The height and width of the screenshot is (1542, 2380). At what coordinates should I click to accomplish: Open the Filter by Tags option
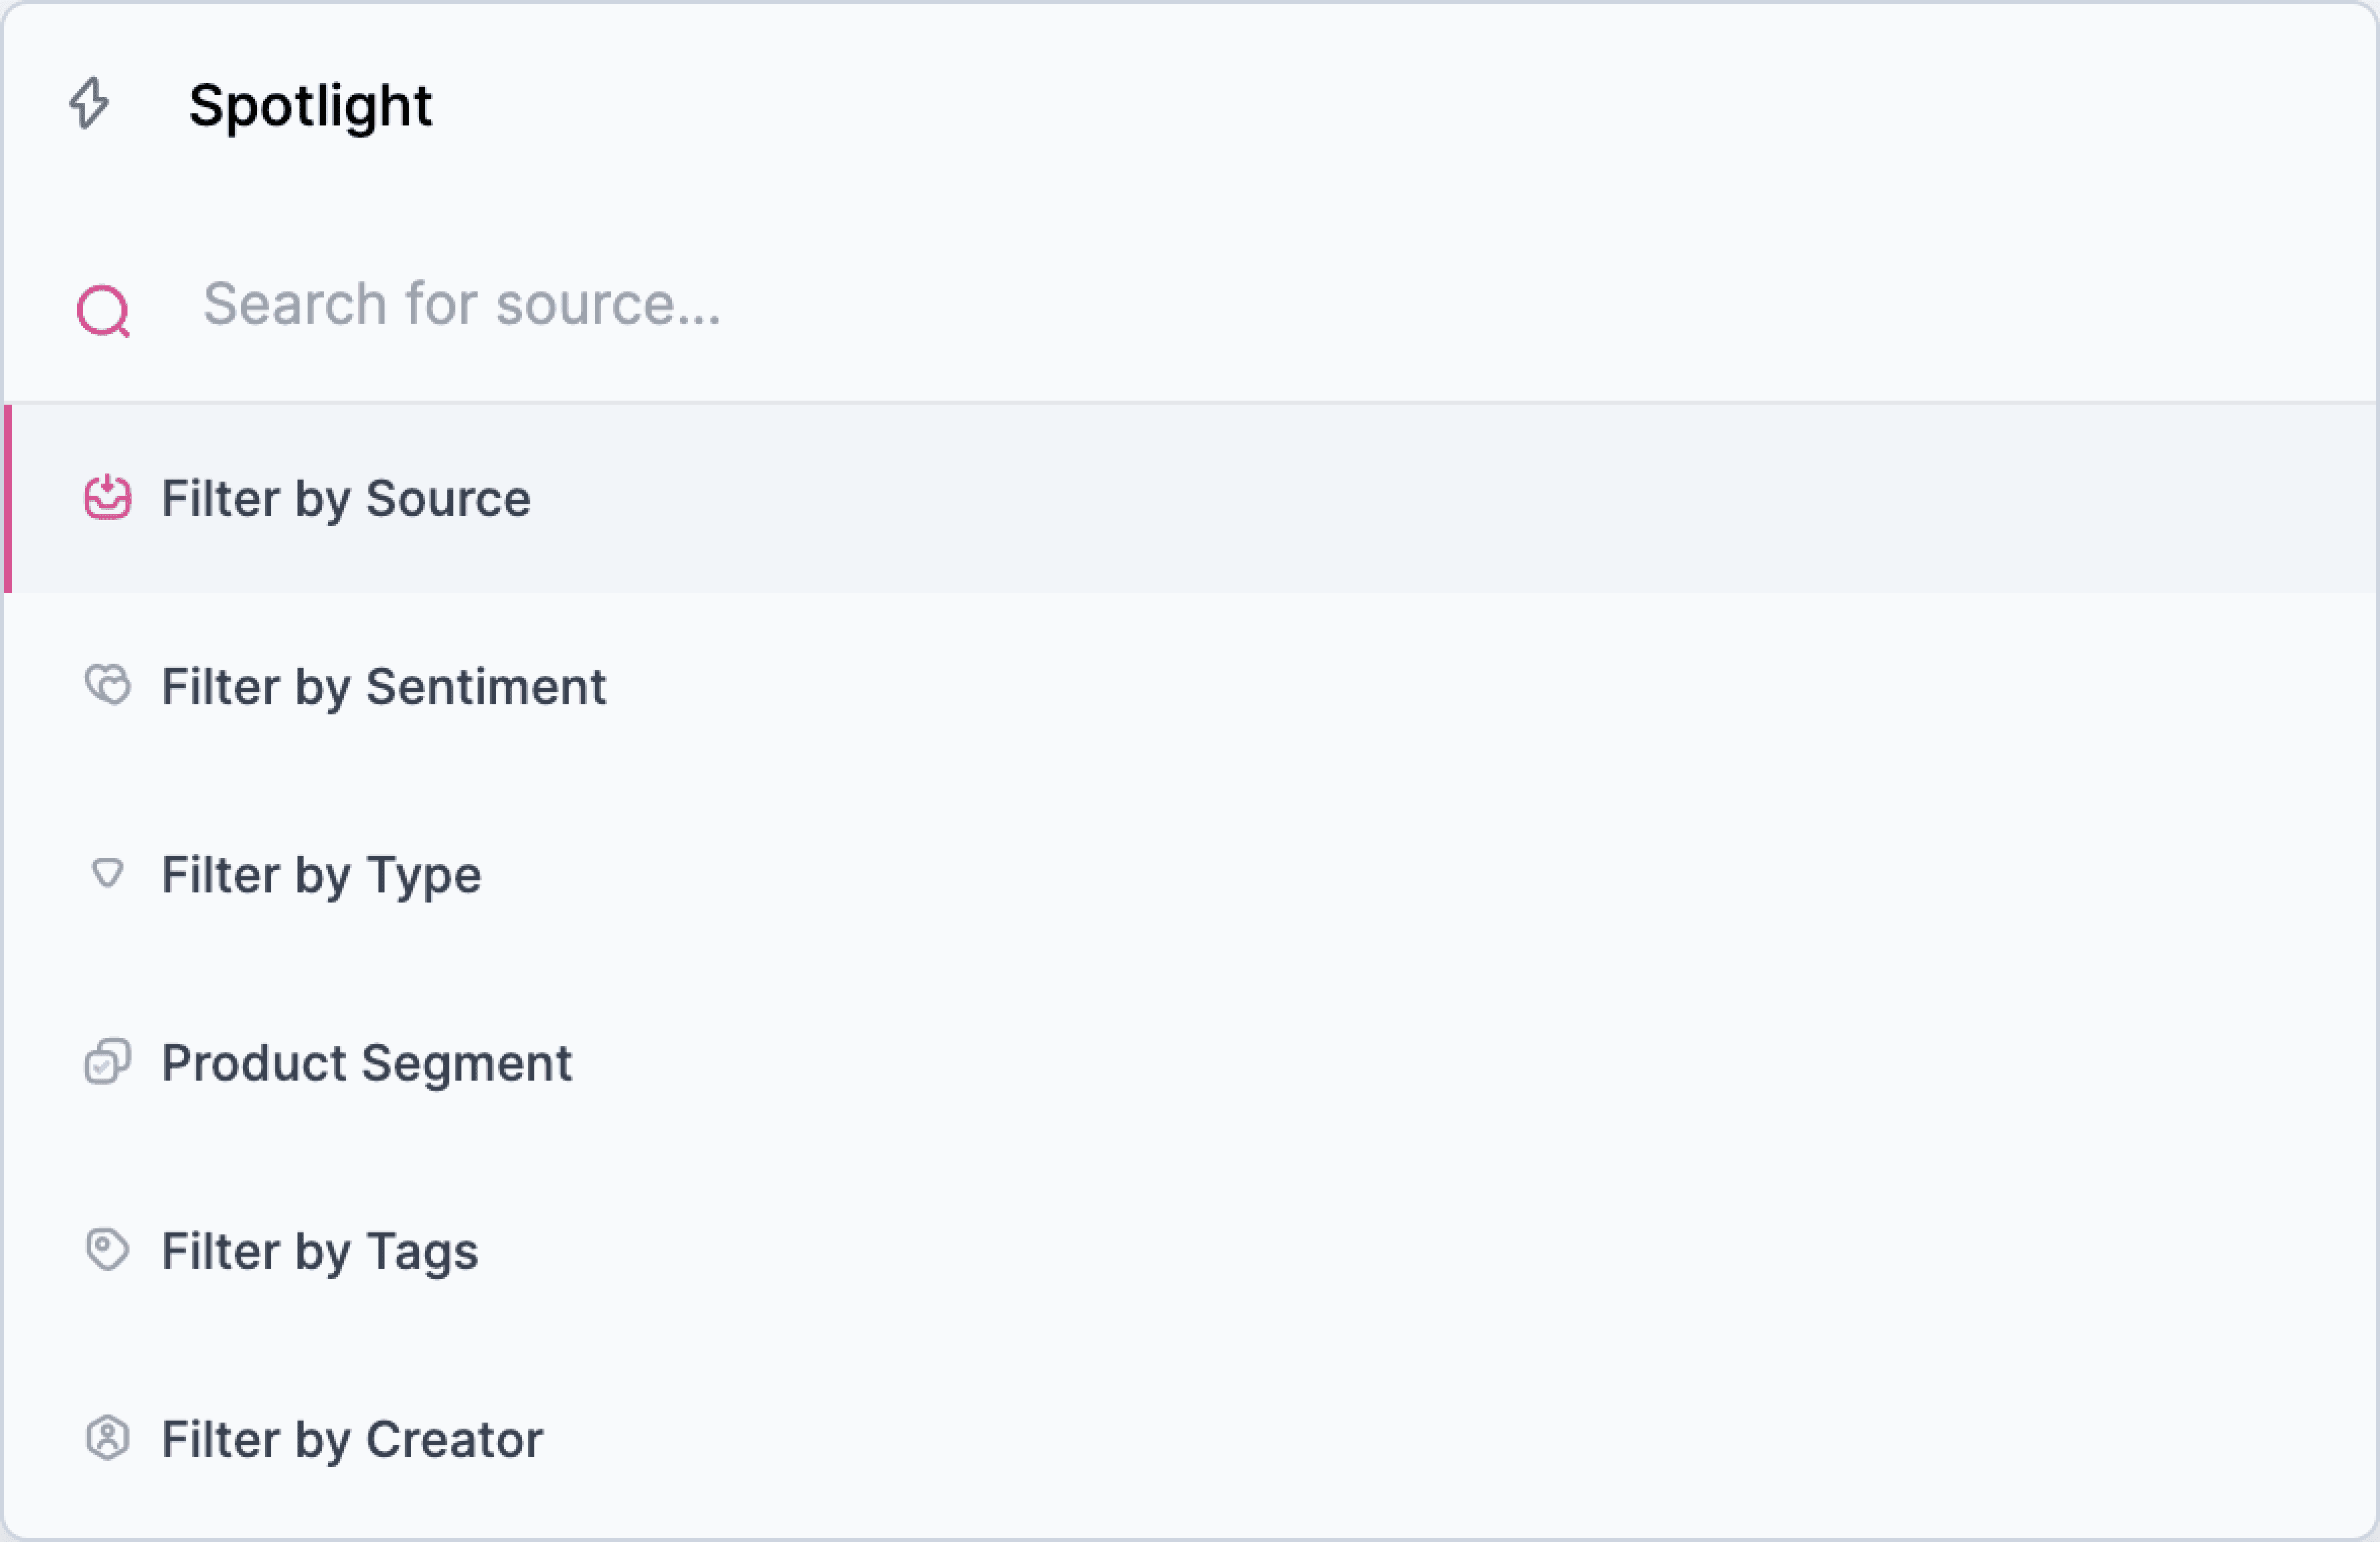coord(1190,1251)
